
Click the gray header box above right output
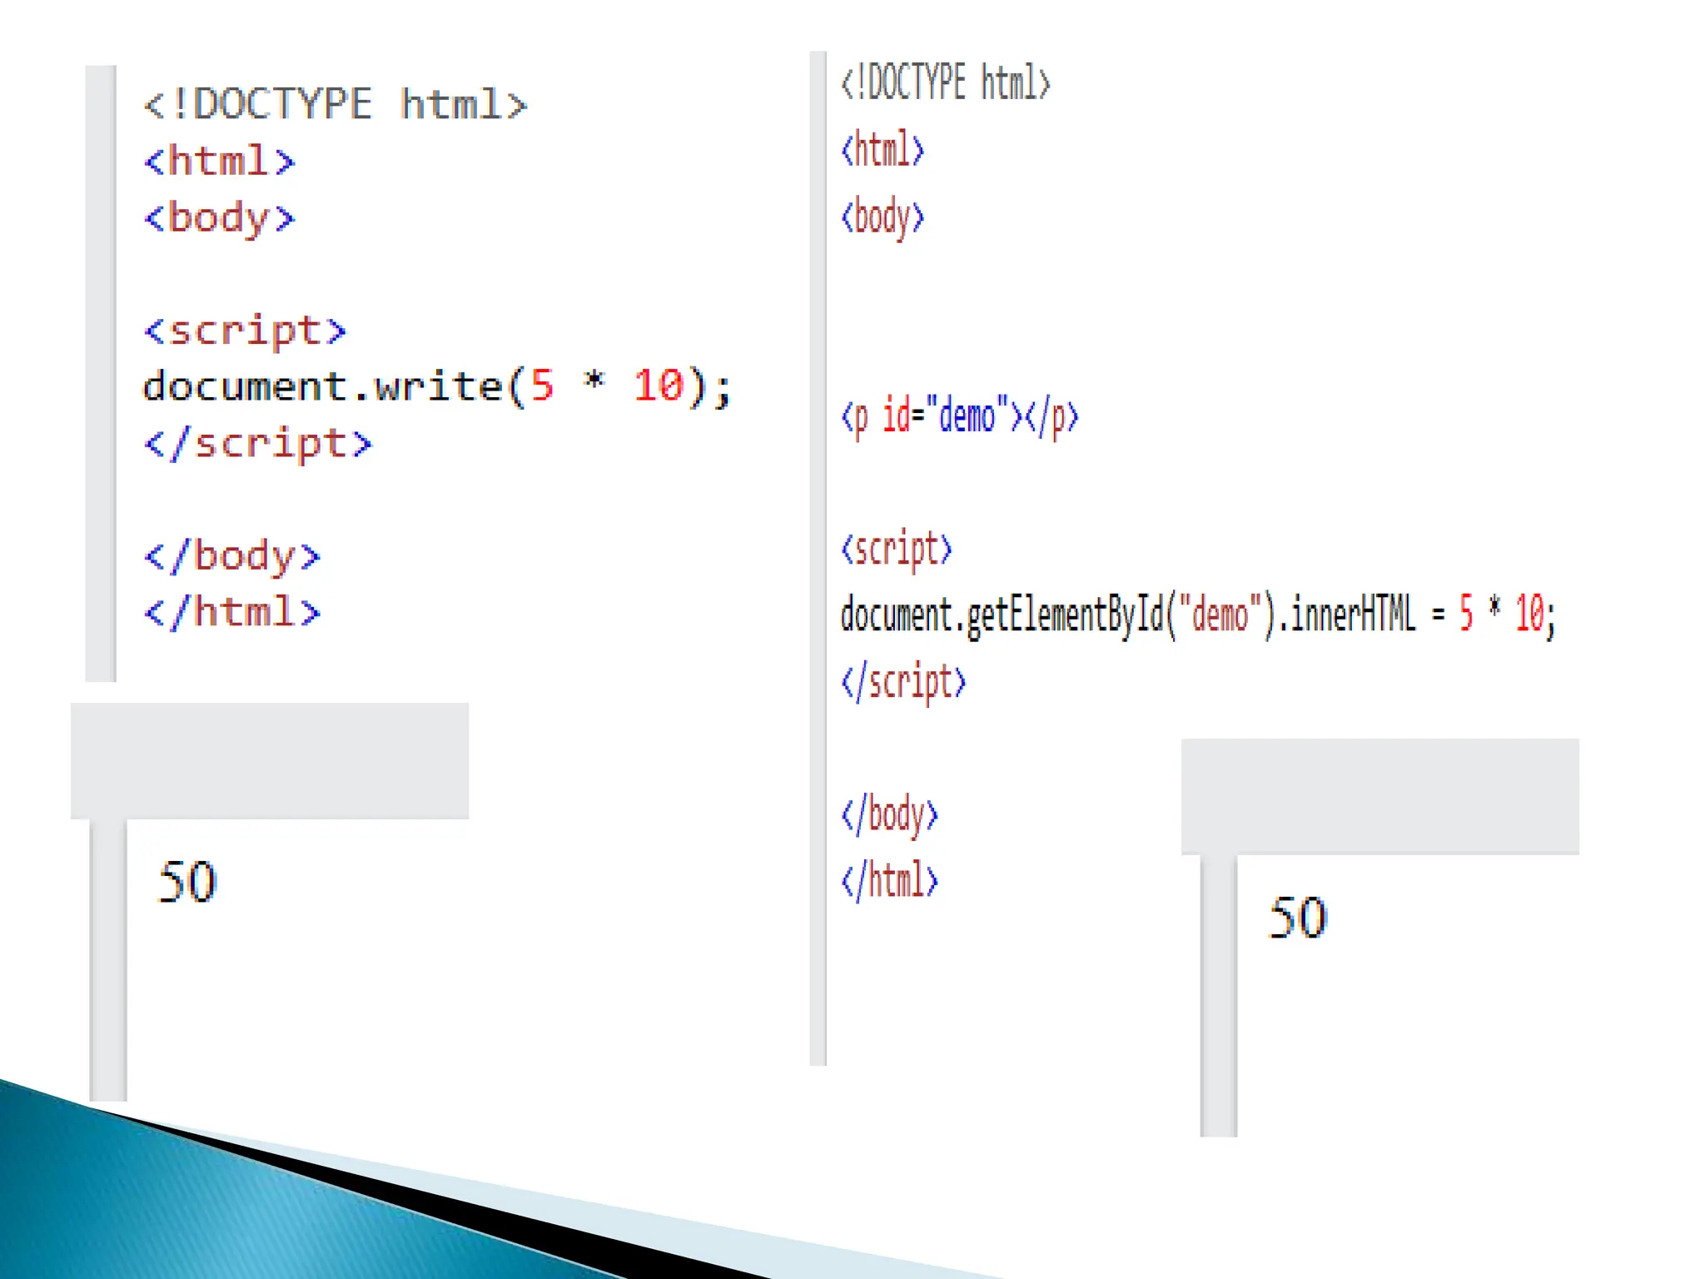(x=1379, y=796)
